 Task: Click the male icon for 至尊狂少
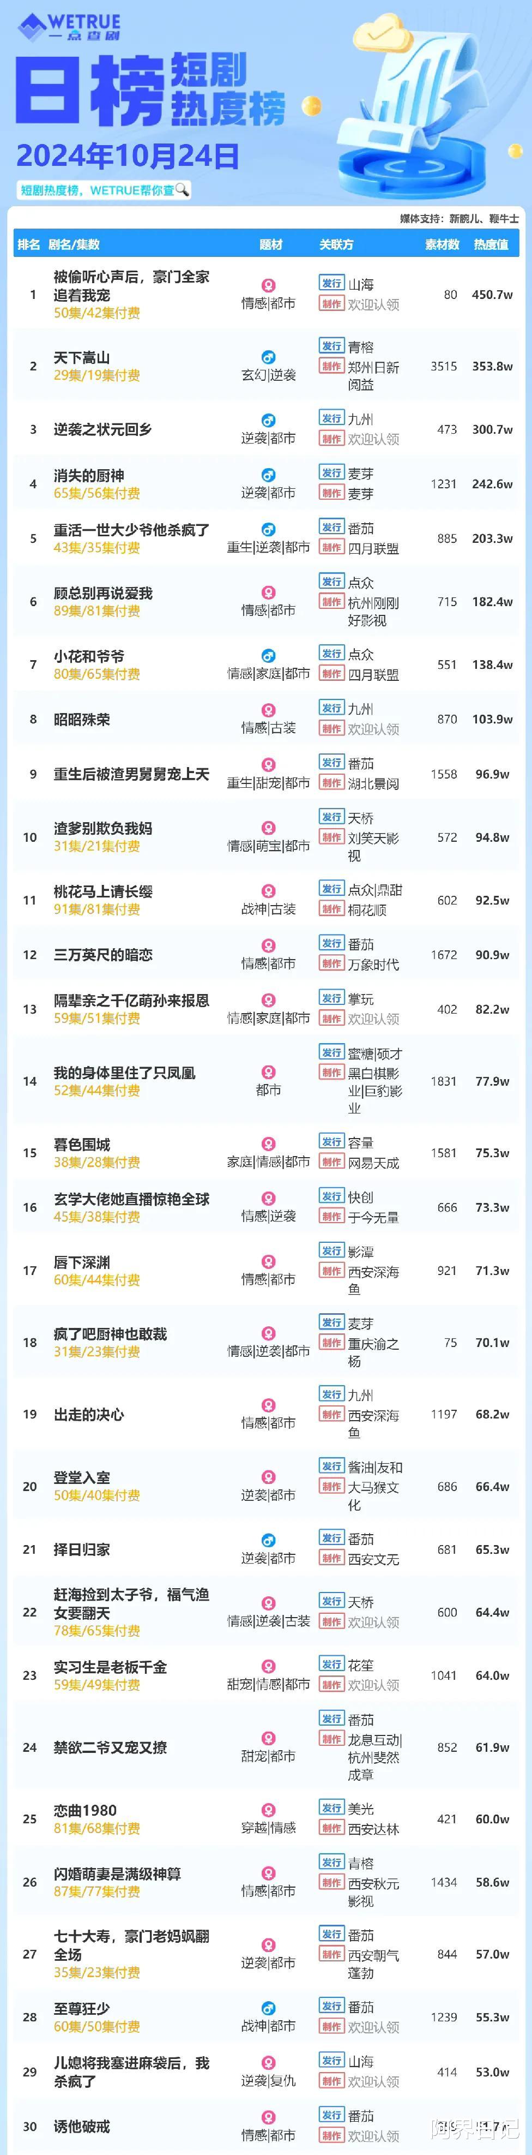[x=268, y=2008]
